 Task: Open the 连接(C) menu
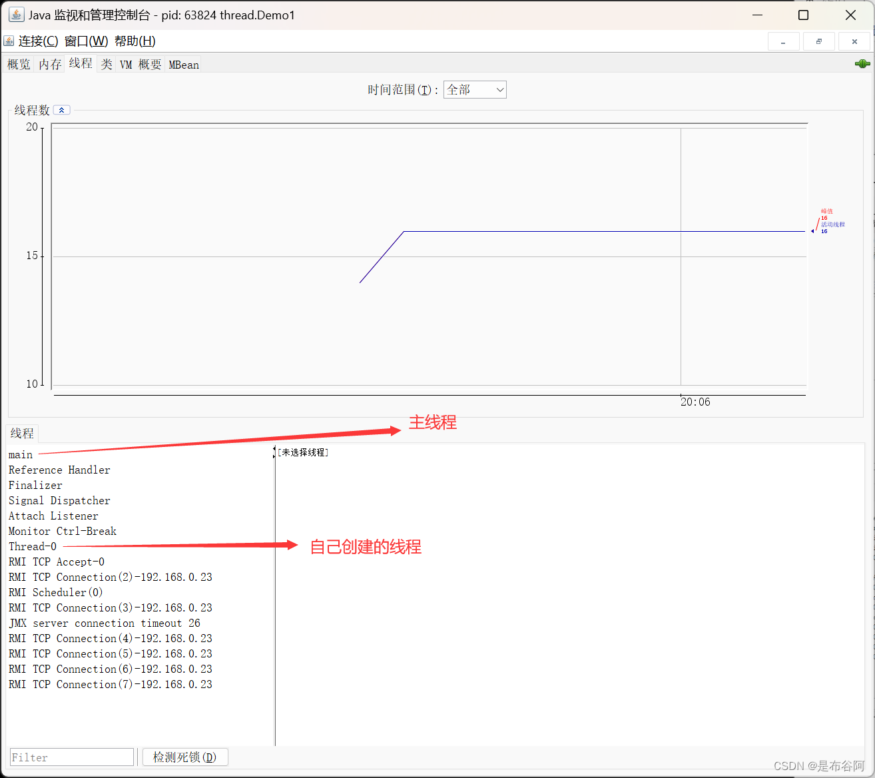(38, 41)
